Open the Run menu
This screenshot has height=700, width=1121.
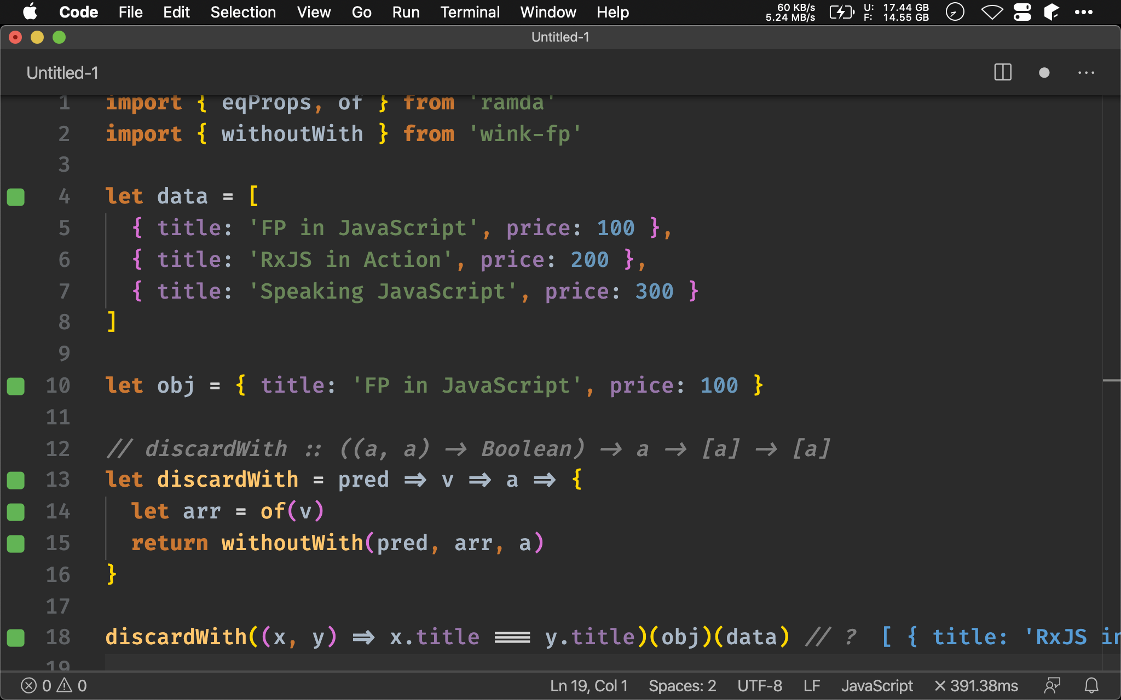(x=406, y=12)
